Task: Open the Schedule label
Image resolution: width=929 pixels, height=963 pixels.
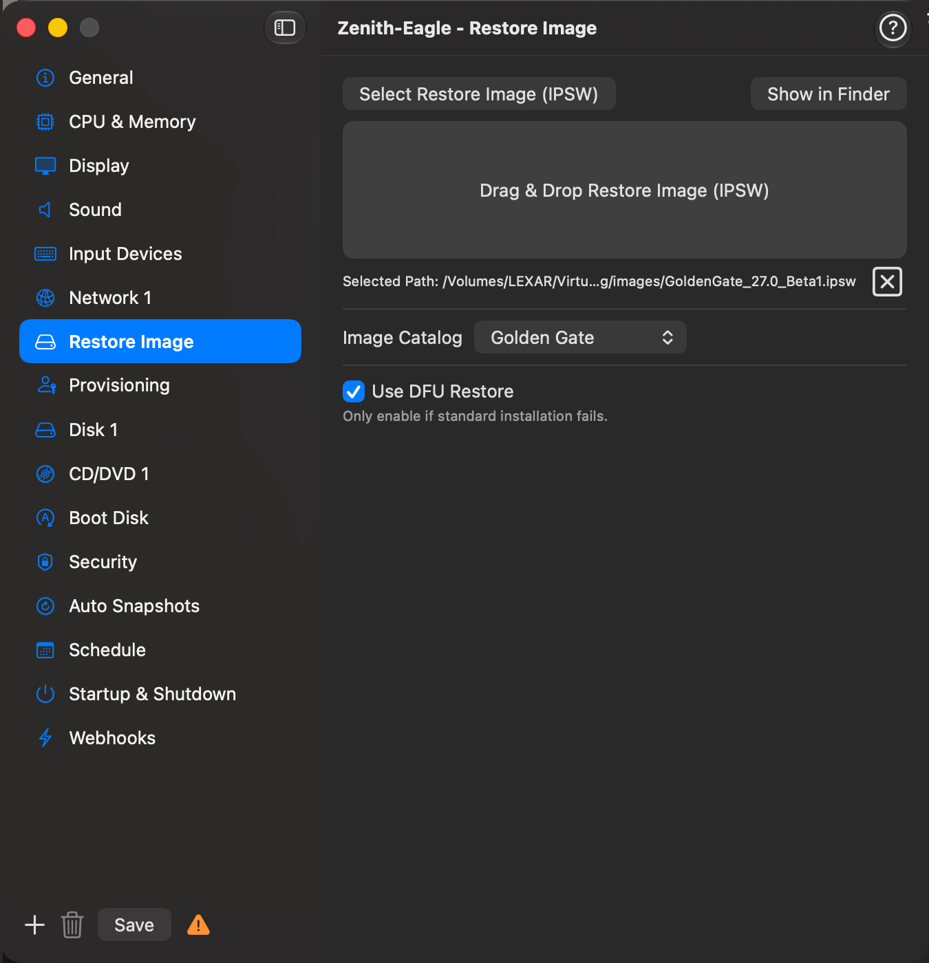Action: click(107, 650)
